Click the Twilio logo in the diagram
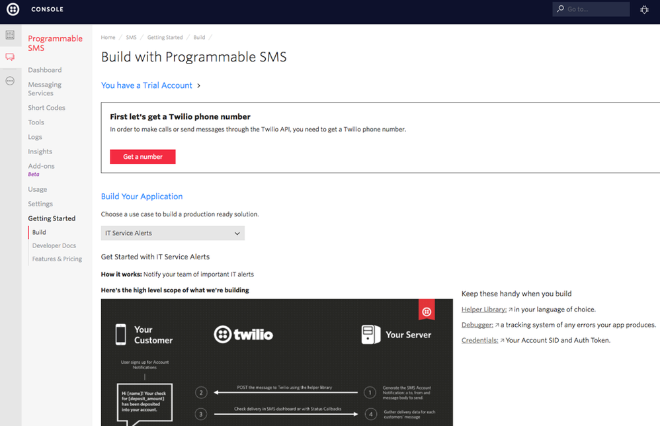This screenshot has width=660, height=426. coord(243,335)
